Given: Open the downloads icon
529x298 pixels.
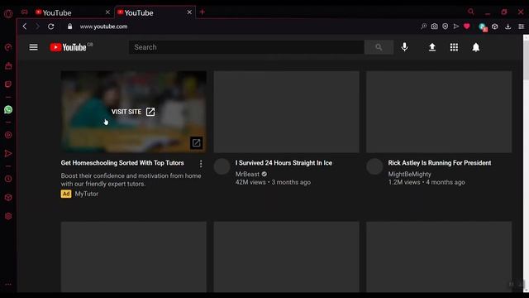Looking at the screenshot, I should point(508,26).
